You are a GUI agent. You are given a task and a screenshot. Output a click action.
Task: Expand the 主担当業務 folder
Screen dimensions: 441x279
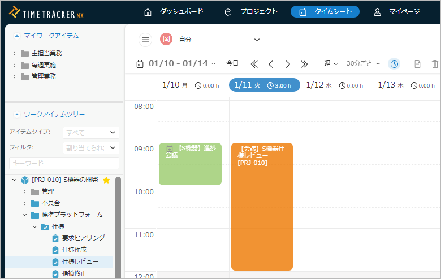[14, 54]
